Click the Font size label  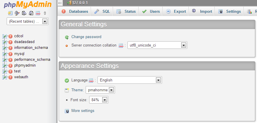pyautogui.click(x=79, y=100)
